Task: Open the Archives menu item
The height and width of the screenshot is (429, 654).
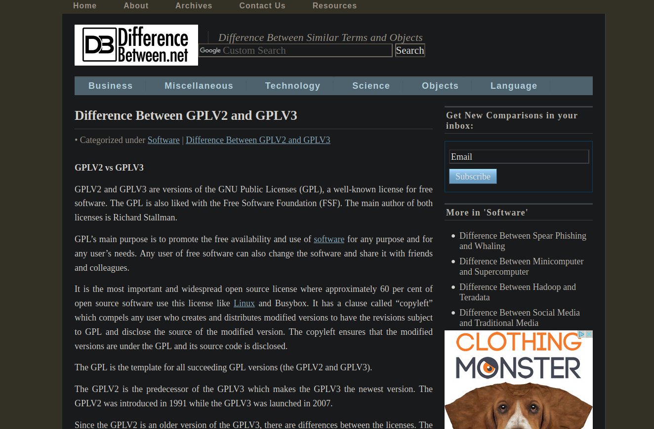Action: pyautogui.click(x=194, y=5)
